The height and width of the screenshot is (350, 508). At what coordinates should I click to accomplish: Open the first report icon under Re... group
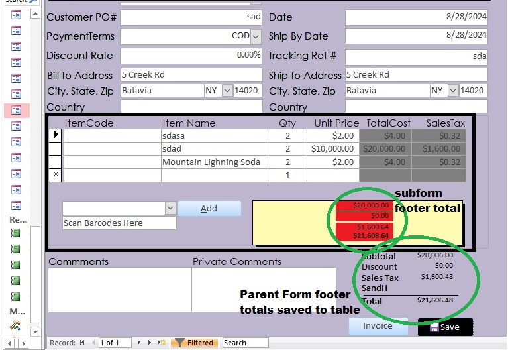pos(16,233)
